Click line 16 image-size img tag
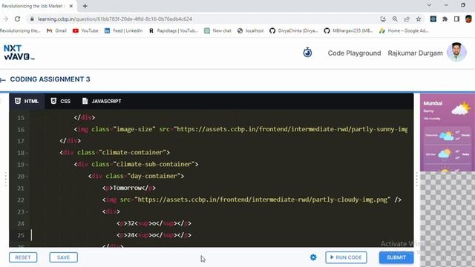The width and height of the screenshot is (475, 267). click(240, 129)
